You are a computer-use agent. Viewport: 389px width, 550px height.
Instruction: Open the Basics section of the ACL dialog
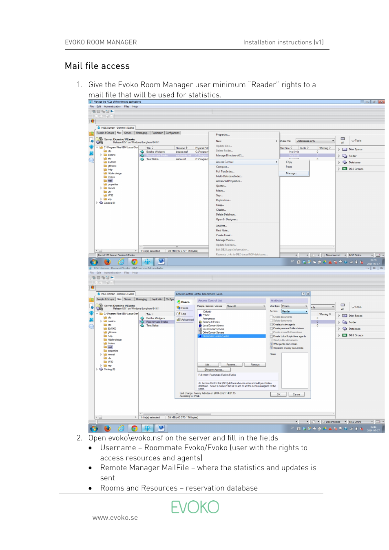coord(185,302)
